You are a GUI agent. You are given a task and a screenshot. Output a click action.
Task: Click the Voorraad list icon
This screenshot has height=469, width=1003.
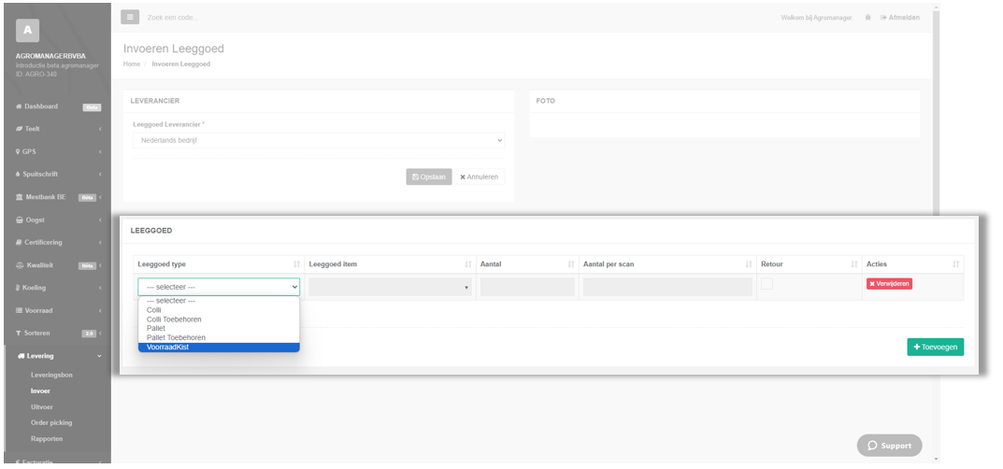click(x=20, y=310)
